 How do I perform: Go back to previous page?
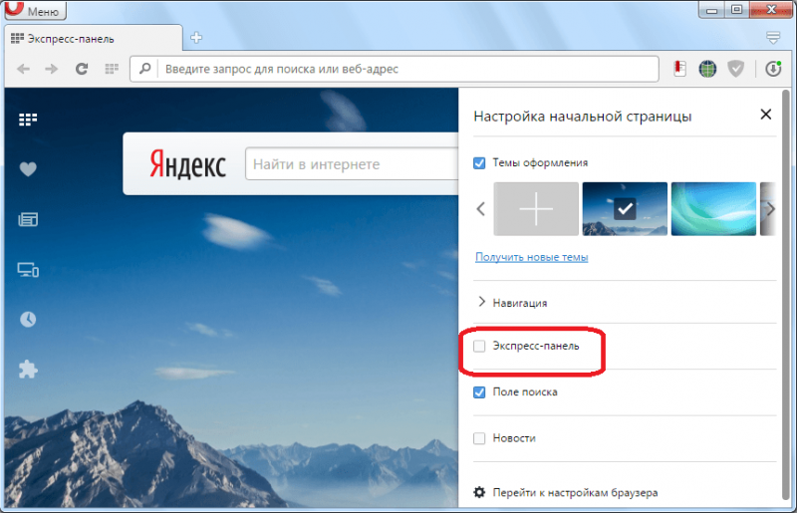click(23, 69)
